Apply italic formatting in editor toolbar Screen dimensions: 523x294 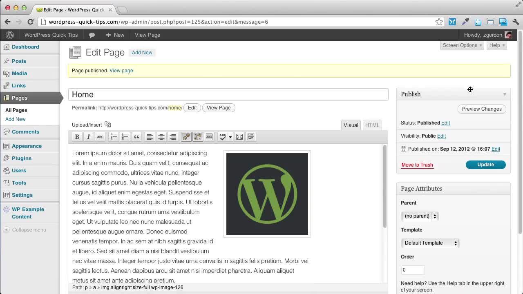coord(88,137)
